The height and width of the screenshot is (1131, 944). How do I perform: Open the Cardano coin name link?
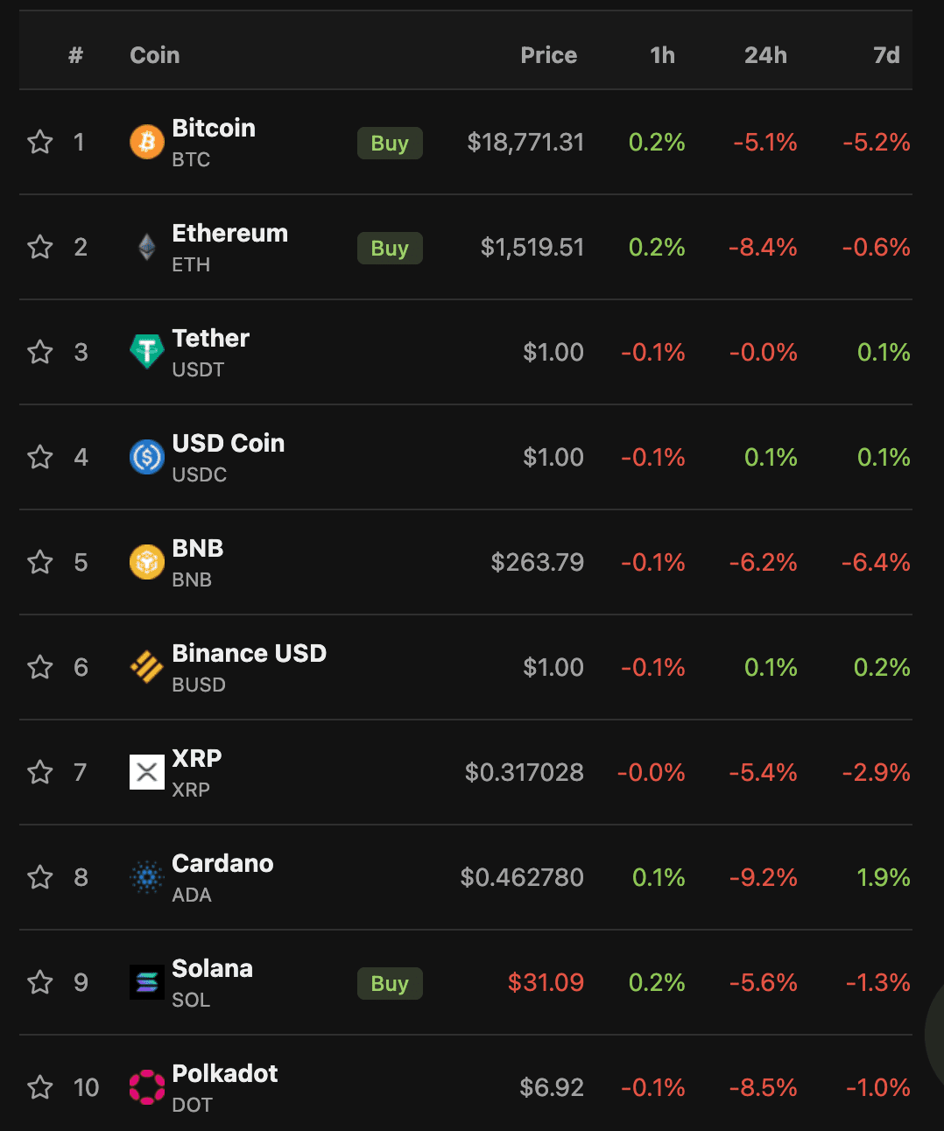point(222,864)
